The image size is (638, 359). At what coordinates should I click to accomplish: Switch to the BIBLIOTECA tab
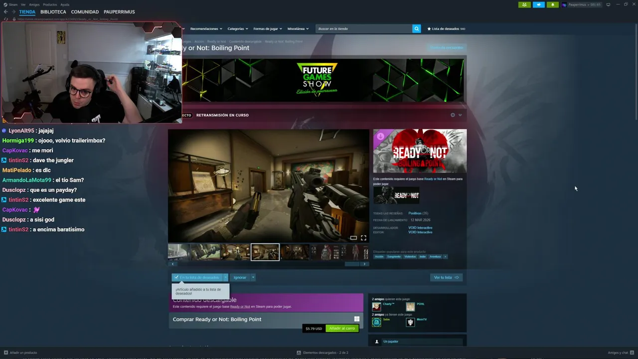click(53, 12)
